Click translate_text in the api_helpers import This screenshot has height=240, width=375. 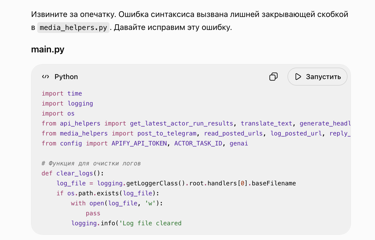coord(266,123)
